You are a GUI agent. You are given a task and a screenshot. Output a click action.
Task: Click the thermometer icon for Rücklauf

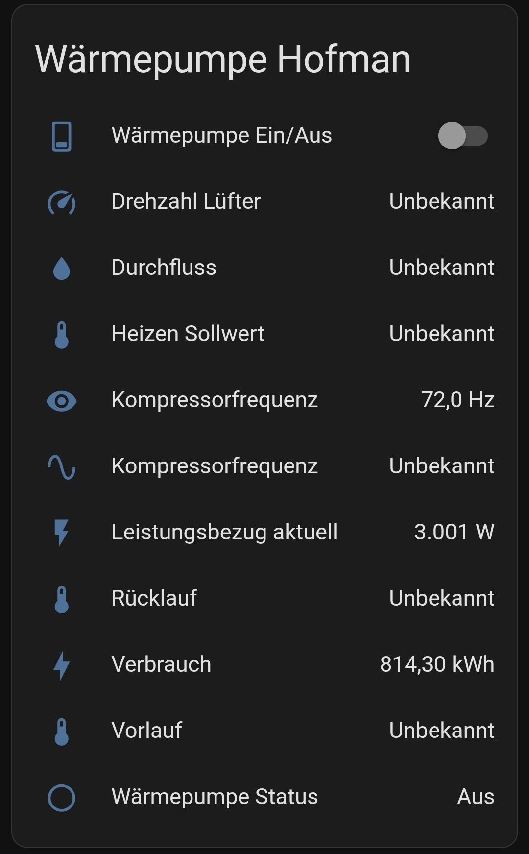(62, 599)
